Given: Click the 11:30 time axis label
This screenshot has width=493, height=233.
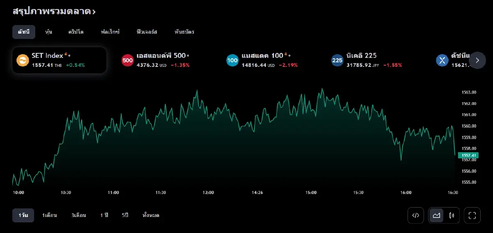Looking at the screenshot, I should (161, 192).
